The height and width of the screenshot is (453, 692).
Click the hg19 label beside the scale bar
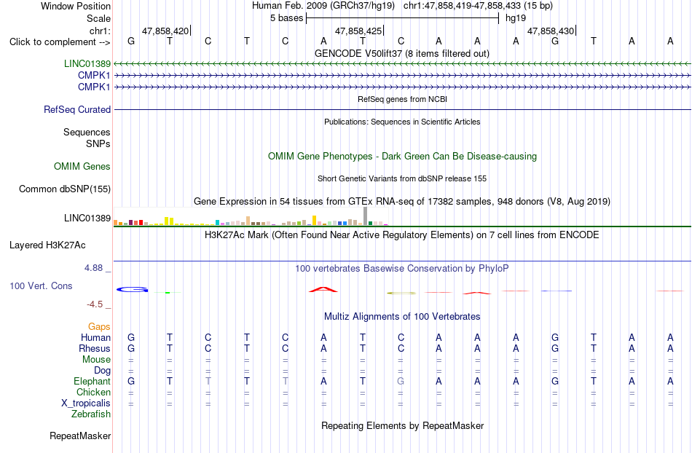[516, 18]
